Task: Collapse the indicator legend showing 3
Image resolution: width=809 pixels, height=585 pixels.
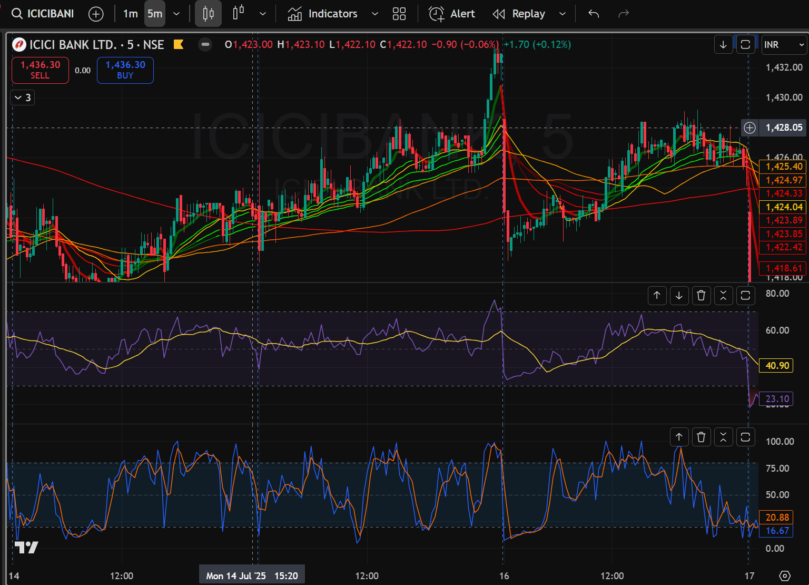Action: tap(22, 97)
